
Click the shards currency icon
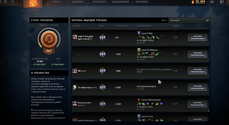point(193,2)
